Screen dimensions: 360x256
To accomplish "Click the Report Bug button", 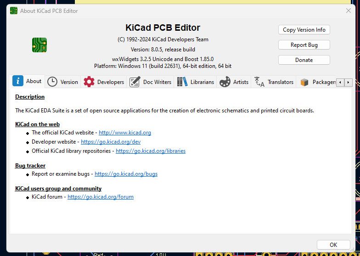I will (x=304, y=45).
